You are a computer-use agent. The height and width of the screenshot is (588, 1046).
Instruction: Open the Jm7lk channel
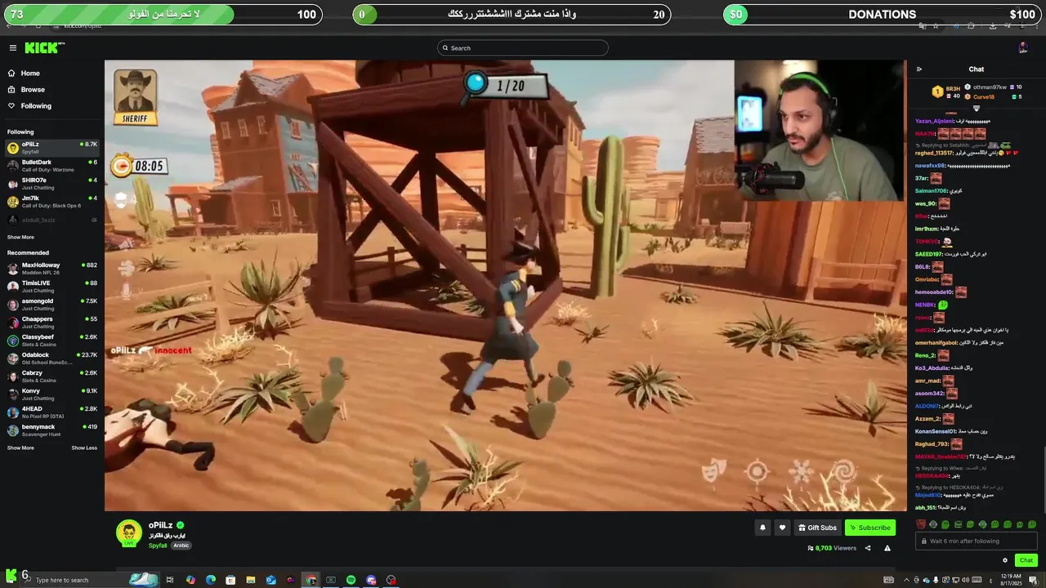[x=52, y=202]
